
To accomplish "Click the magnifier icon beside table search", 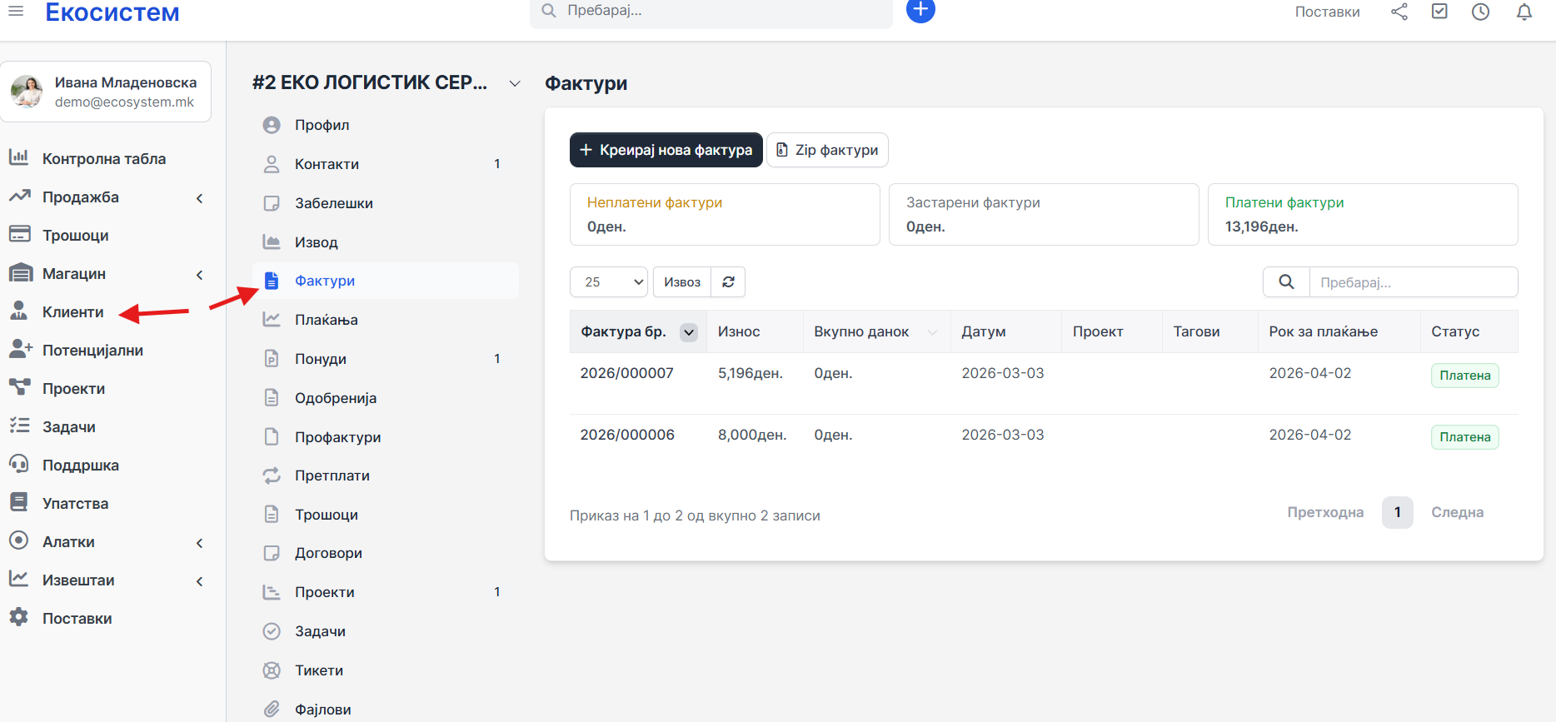I will [1286, 282].
